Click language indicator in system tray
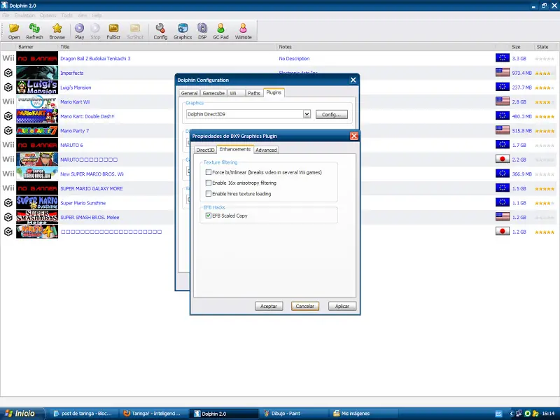Screen dimensions: 560x420 tap(498, 414)
